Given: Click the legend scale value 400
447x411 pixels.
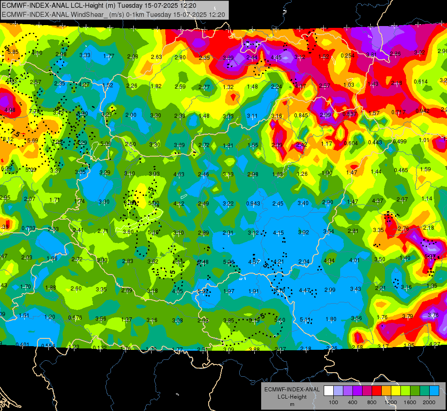Looking at the screenshot, I should [x=352, y=402].
